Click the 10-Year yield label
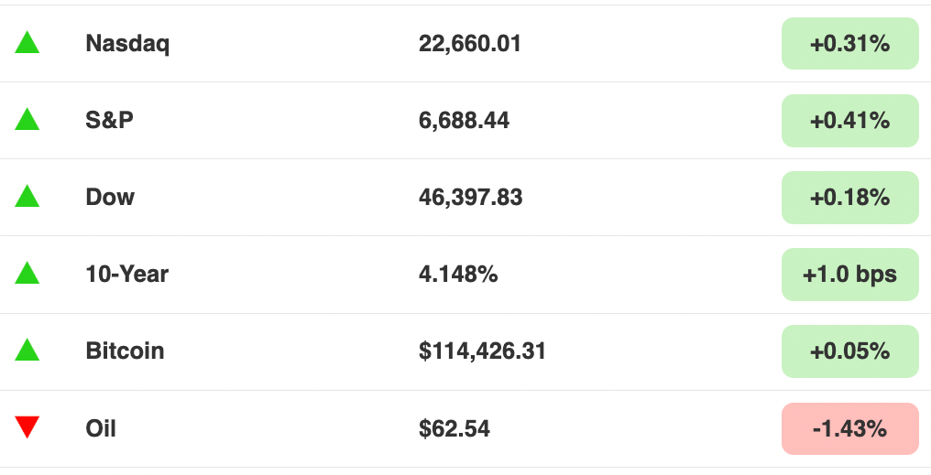Image resolution: width=931 pixels, height=475 pixels. (x=127, y=274)
